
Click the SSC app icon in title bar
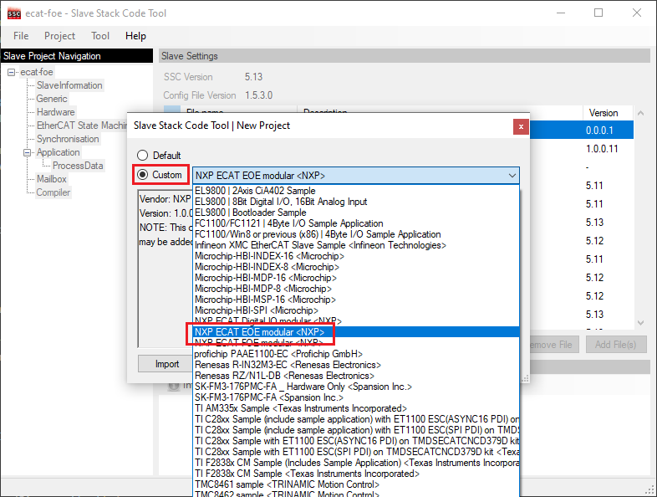[14, 13]
